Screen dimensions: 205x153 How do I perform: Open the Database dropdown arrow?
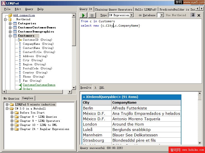pyautogui.click(x=162, y=15)
